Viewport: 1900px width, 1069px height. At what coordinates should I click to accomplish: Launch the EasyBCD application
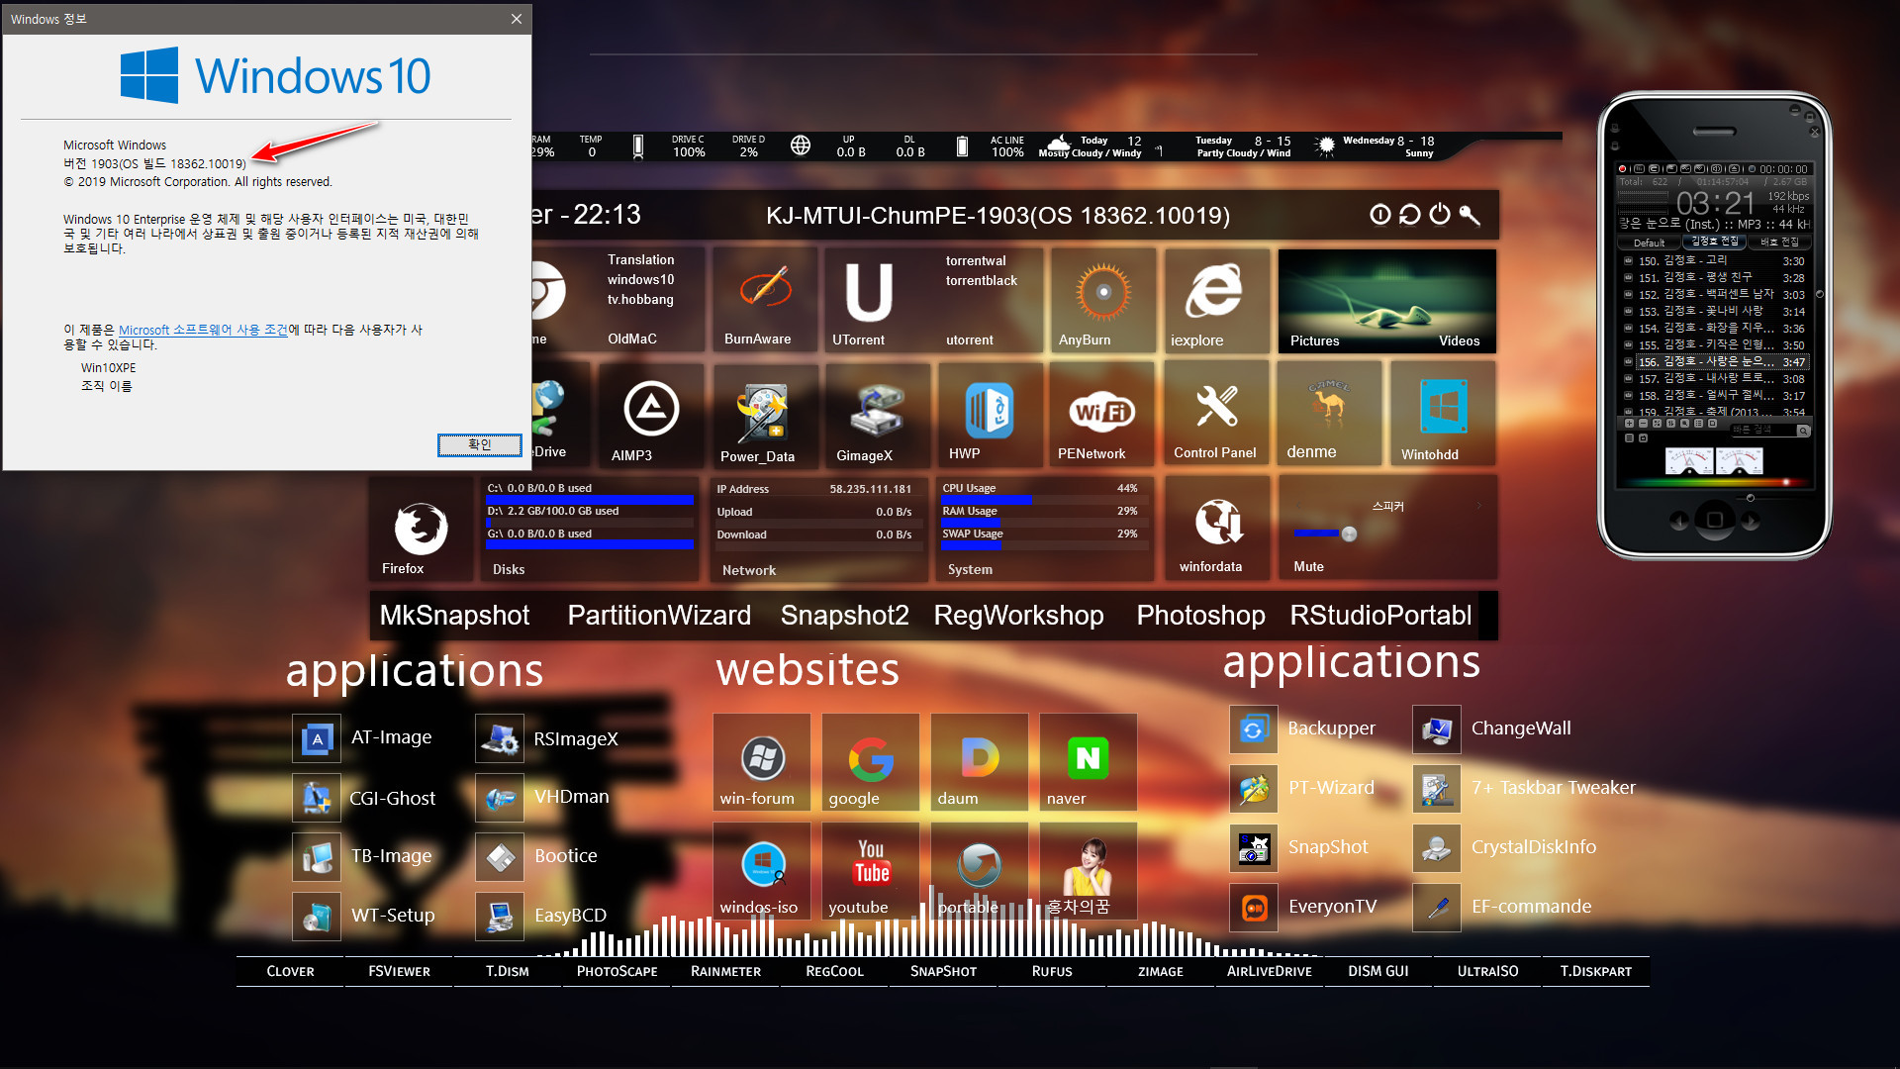coord(500,917)
